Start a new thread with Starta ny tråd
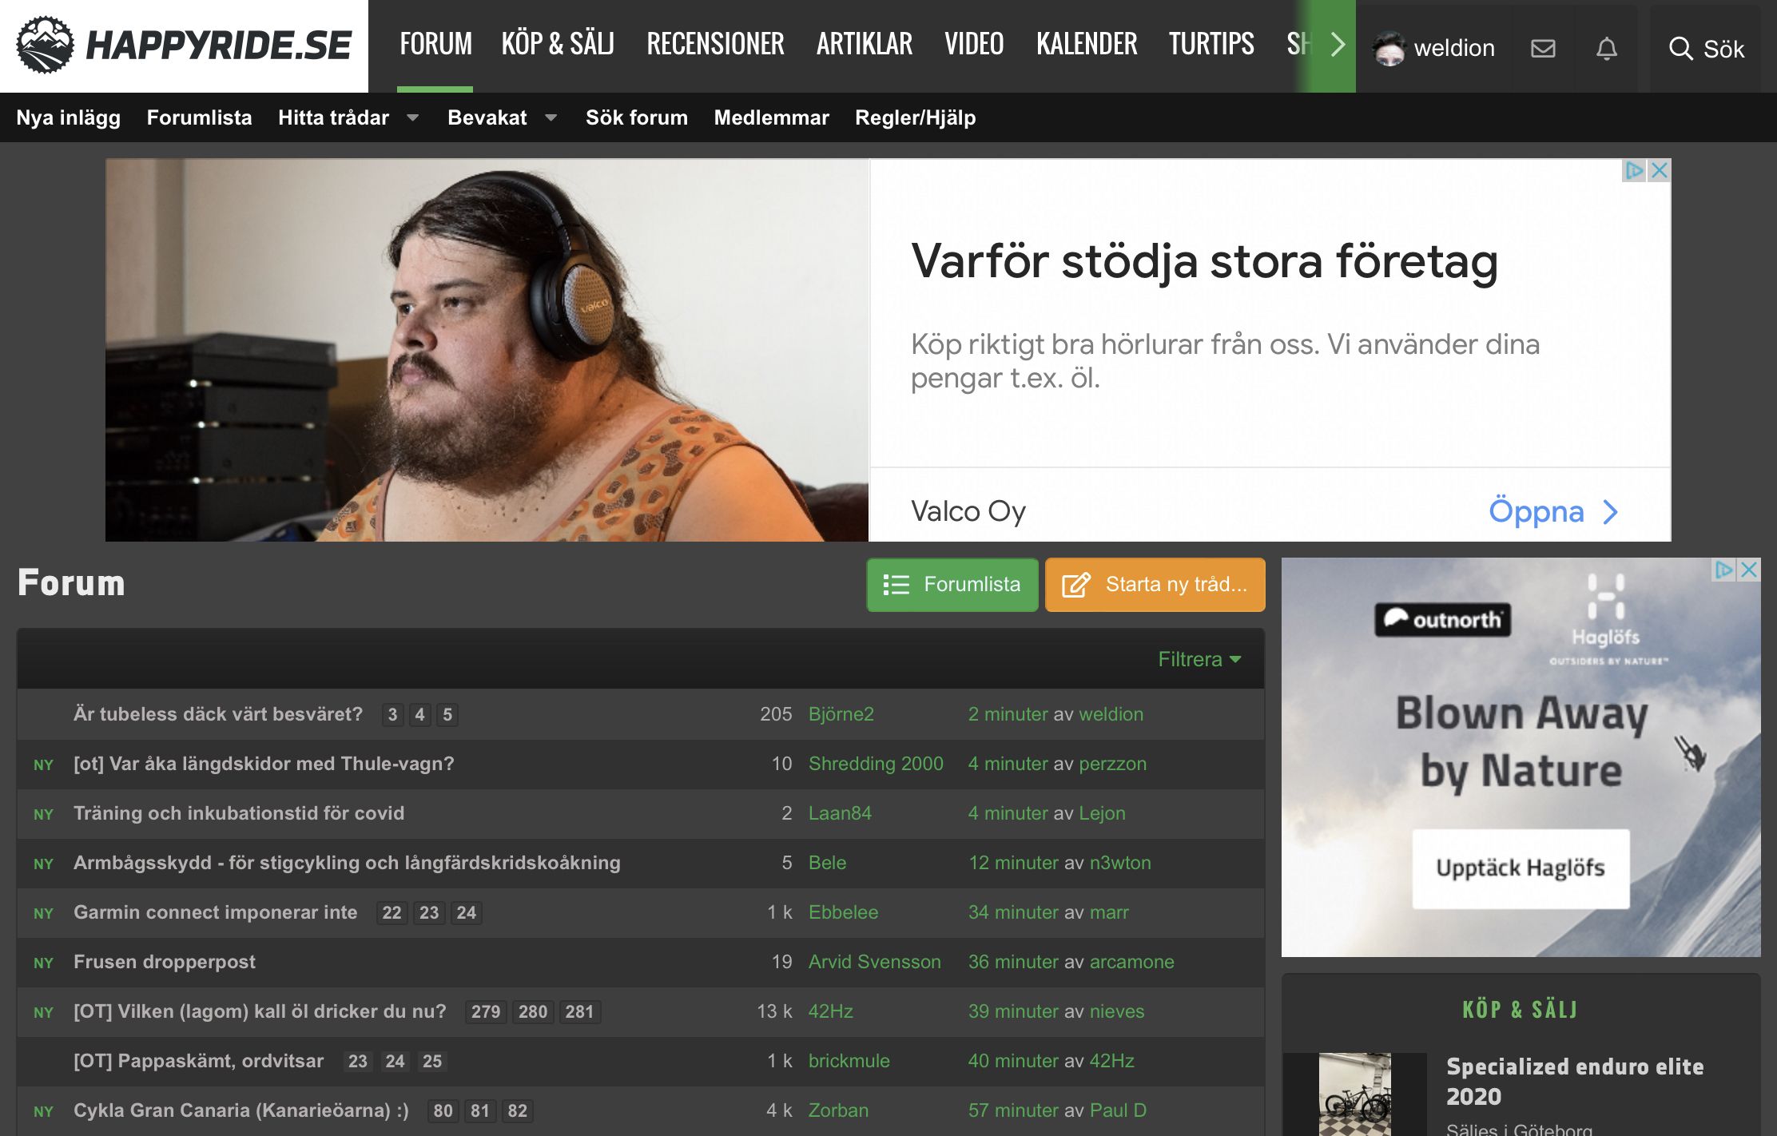 click(1155, 585)
